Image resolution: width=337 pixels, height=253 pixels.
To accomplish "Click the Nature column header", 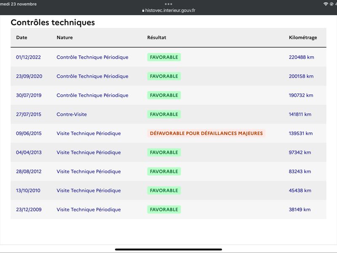I will pyautogui.click(x=65, y=38).
